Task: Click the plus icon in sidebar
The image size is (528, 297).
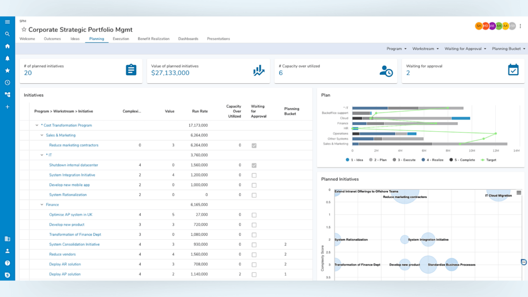Action: [x=7, y=107]
